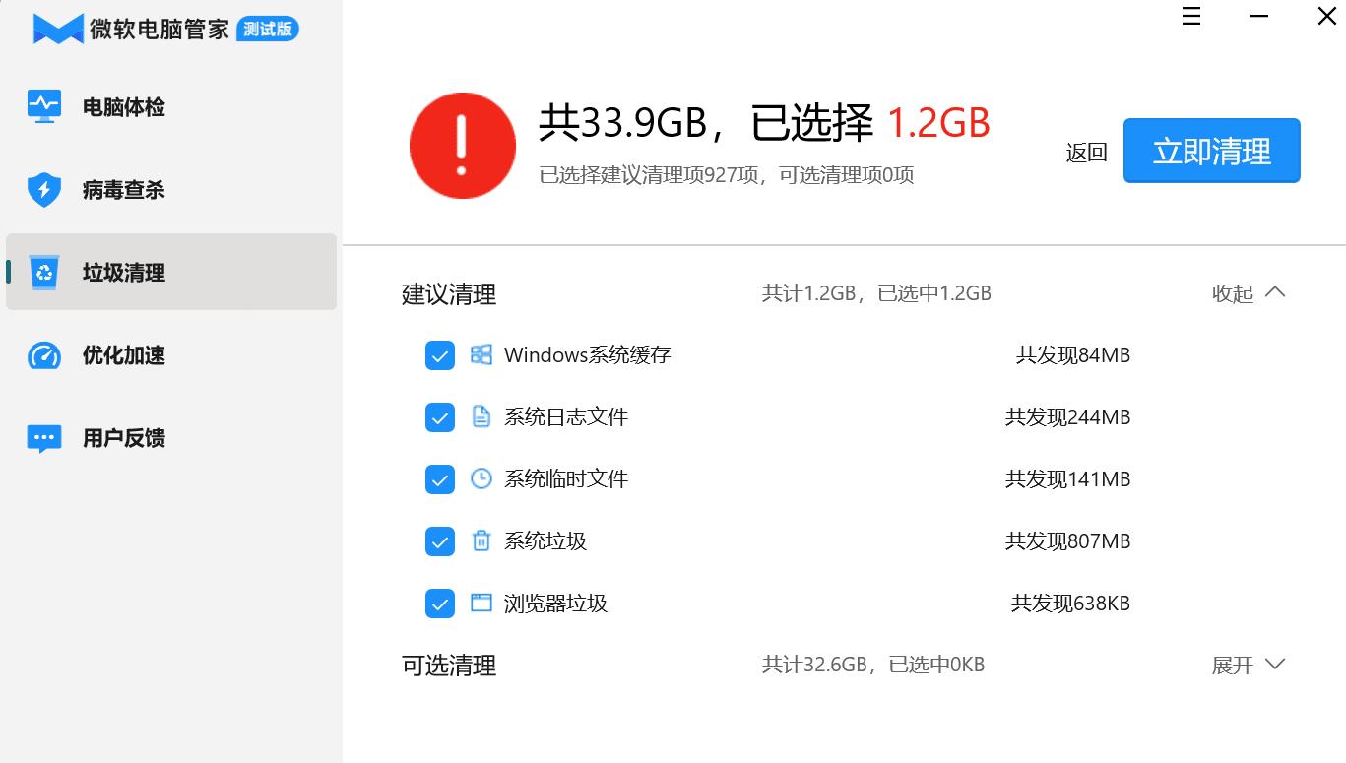The height and width of the screenshot is (763, 1346).
Task: Click the 系统垃圾 trash item icon
Action: pyautogui.click(x=481, y=541)
